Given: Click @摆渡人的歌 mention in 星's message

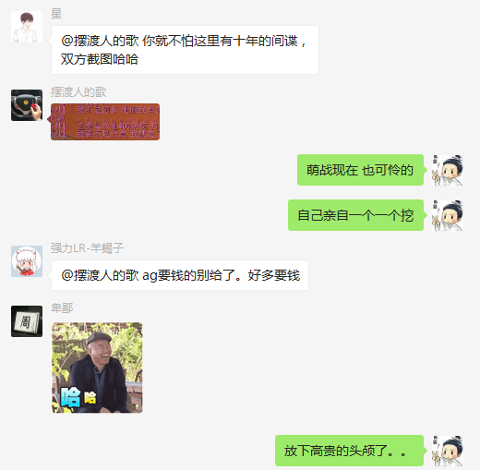Looking at the screenshot, I should (100, 41).
